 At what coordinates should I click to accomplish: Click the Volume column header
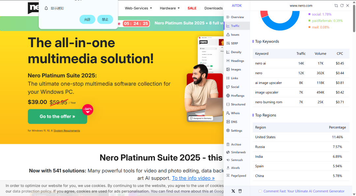point(320,53)
